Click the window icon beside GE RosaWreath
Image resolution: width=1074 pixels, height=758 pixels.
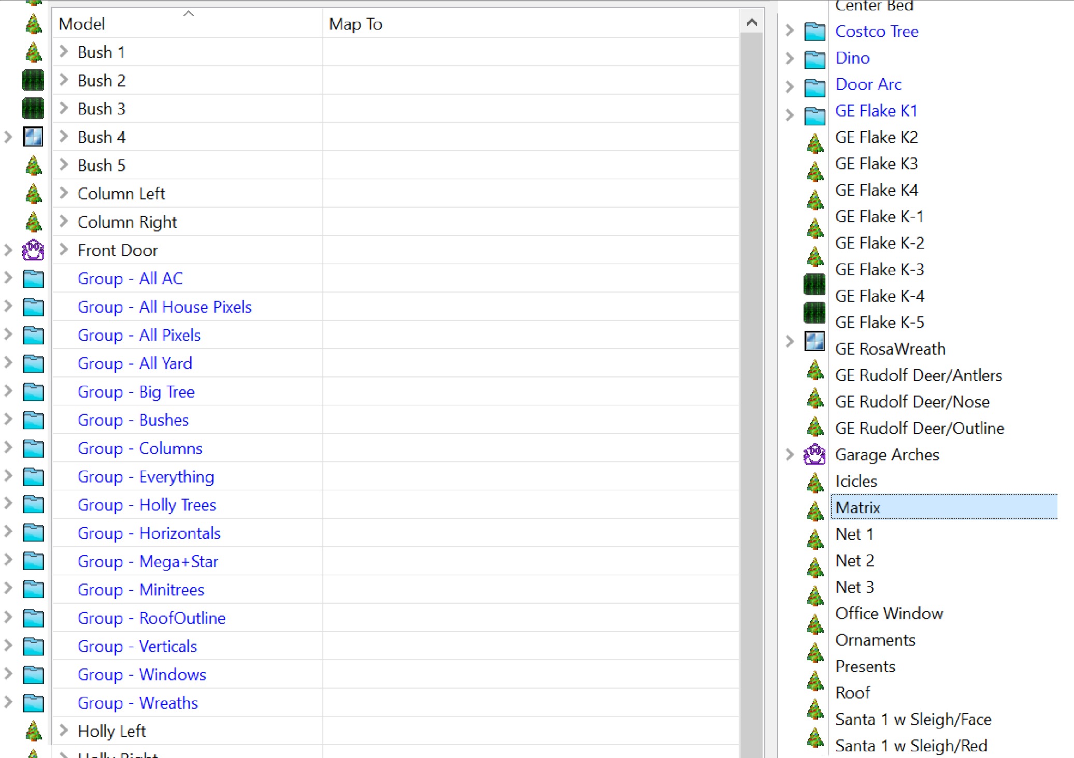(x=814, y=342)
